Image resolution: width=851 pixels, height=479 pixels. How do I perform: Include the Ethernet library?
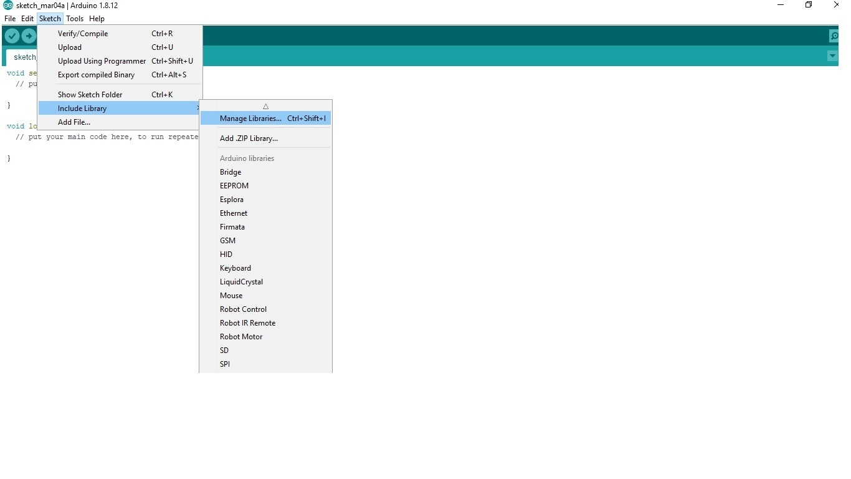265,213
